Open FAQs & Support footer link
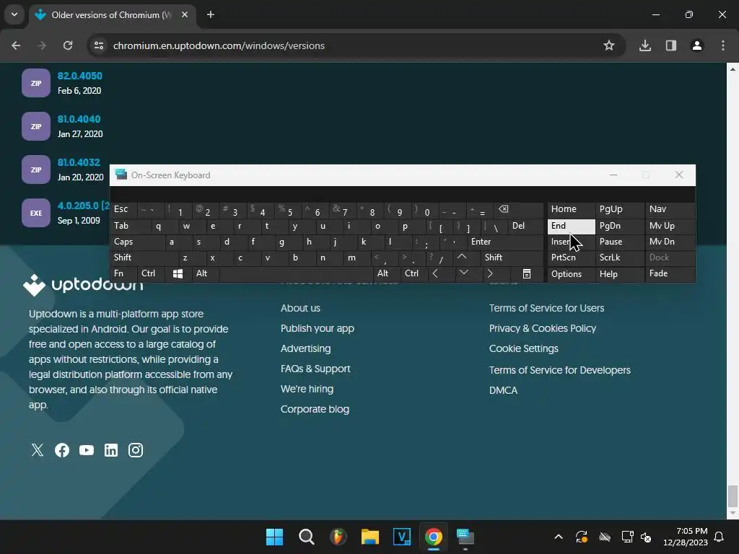739x554 pixels. click(x=315, y=369)
